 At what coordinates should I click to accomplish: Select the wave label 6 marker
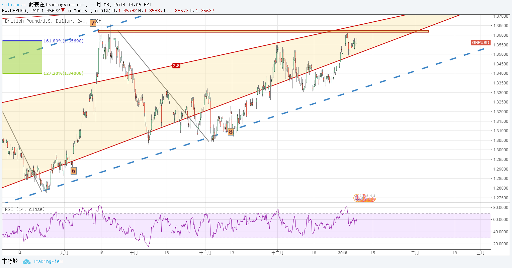(74, 171)
